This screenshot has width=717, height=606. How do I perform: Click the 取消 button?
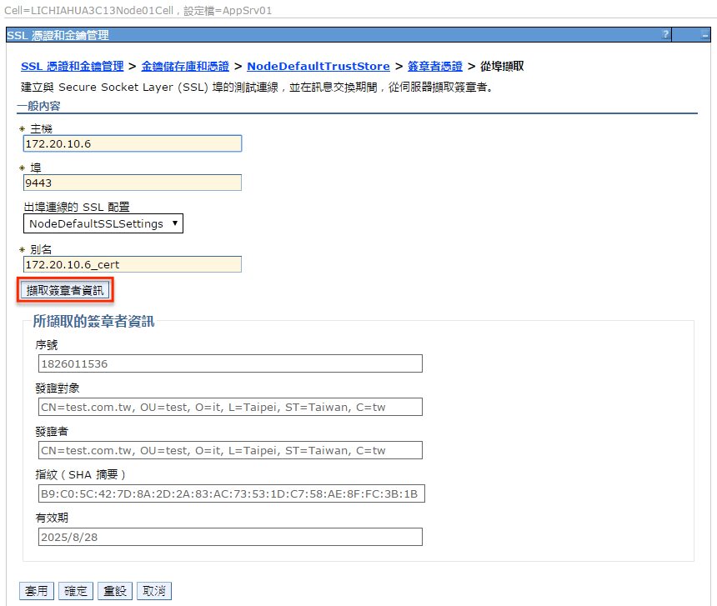(x=154, y=591)
